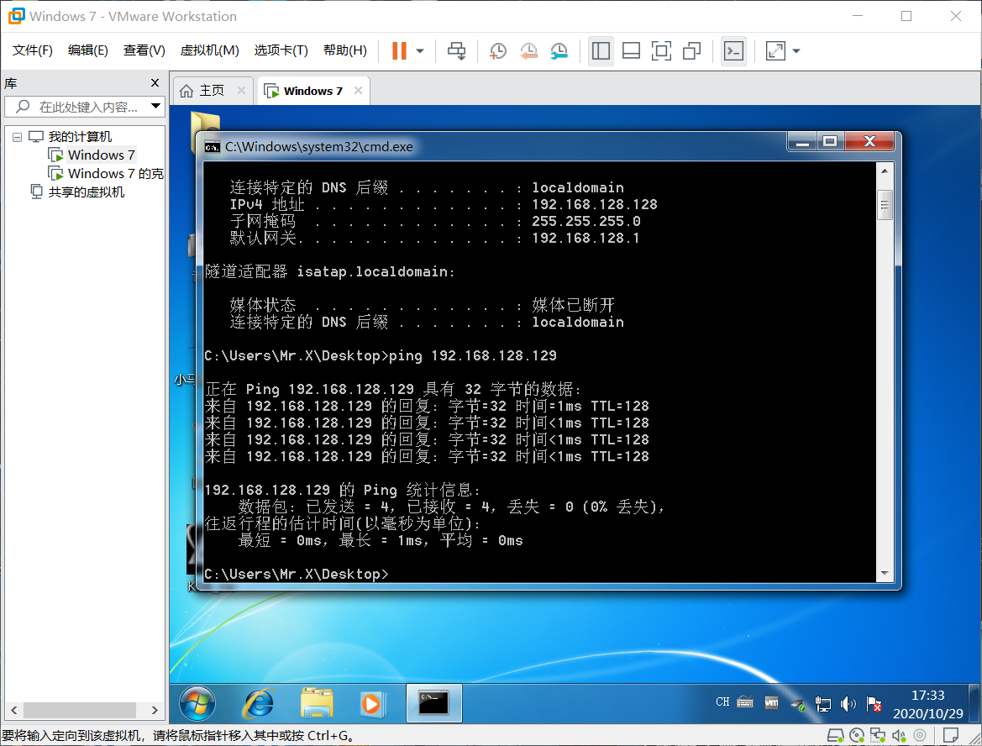Click the stretch guest display icon
Image resolution: width=982 pixels, height=746 pixels.
click(x=775, y=50)
